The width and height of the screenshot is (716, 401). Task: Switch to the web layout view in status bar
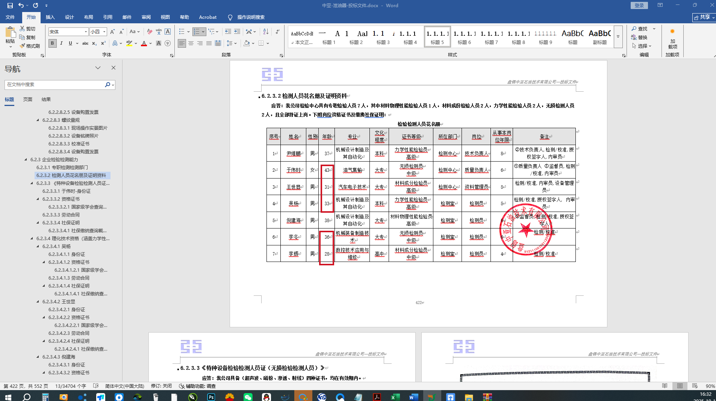tap(695, 386)
